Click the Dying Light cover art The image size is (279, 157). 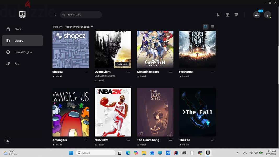pyautogui.click(x=113, y=49)
